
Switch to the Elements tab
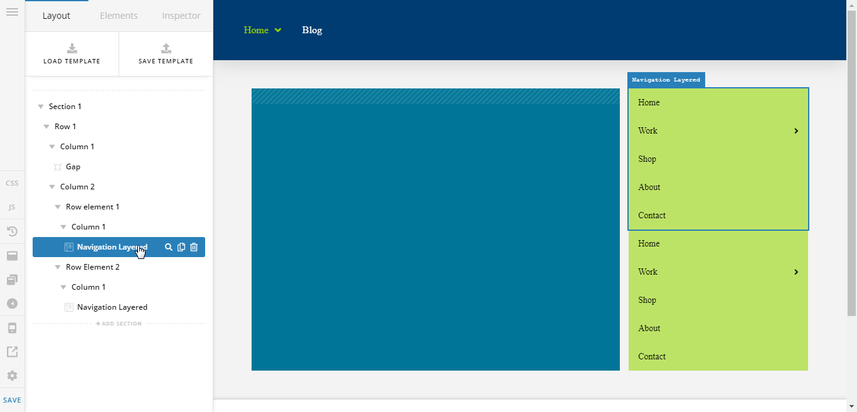[119, 16]
